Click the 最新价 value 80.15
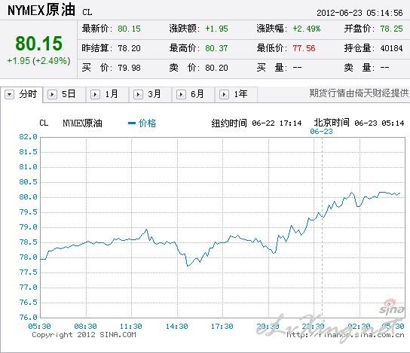Screen dimensions: 410x353 point(129,29)
